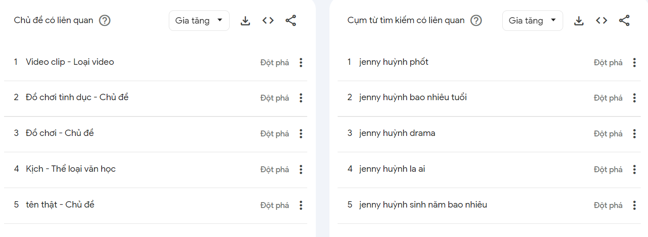Open more options for tên thật topic
This screenshot has height=237, width=648.
coord(300,205)
